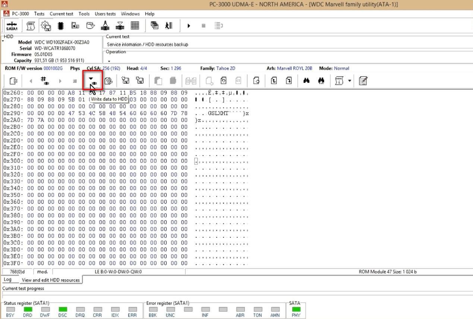Click the cascading windows icon
This screenshot has height=319, width=473.
tap(154, 25)
